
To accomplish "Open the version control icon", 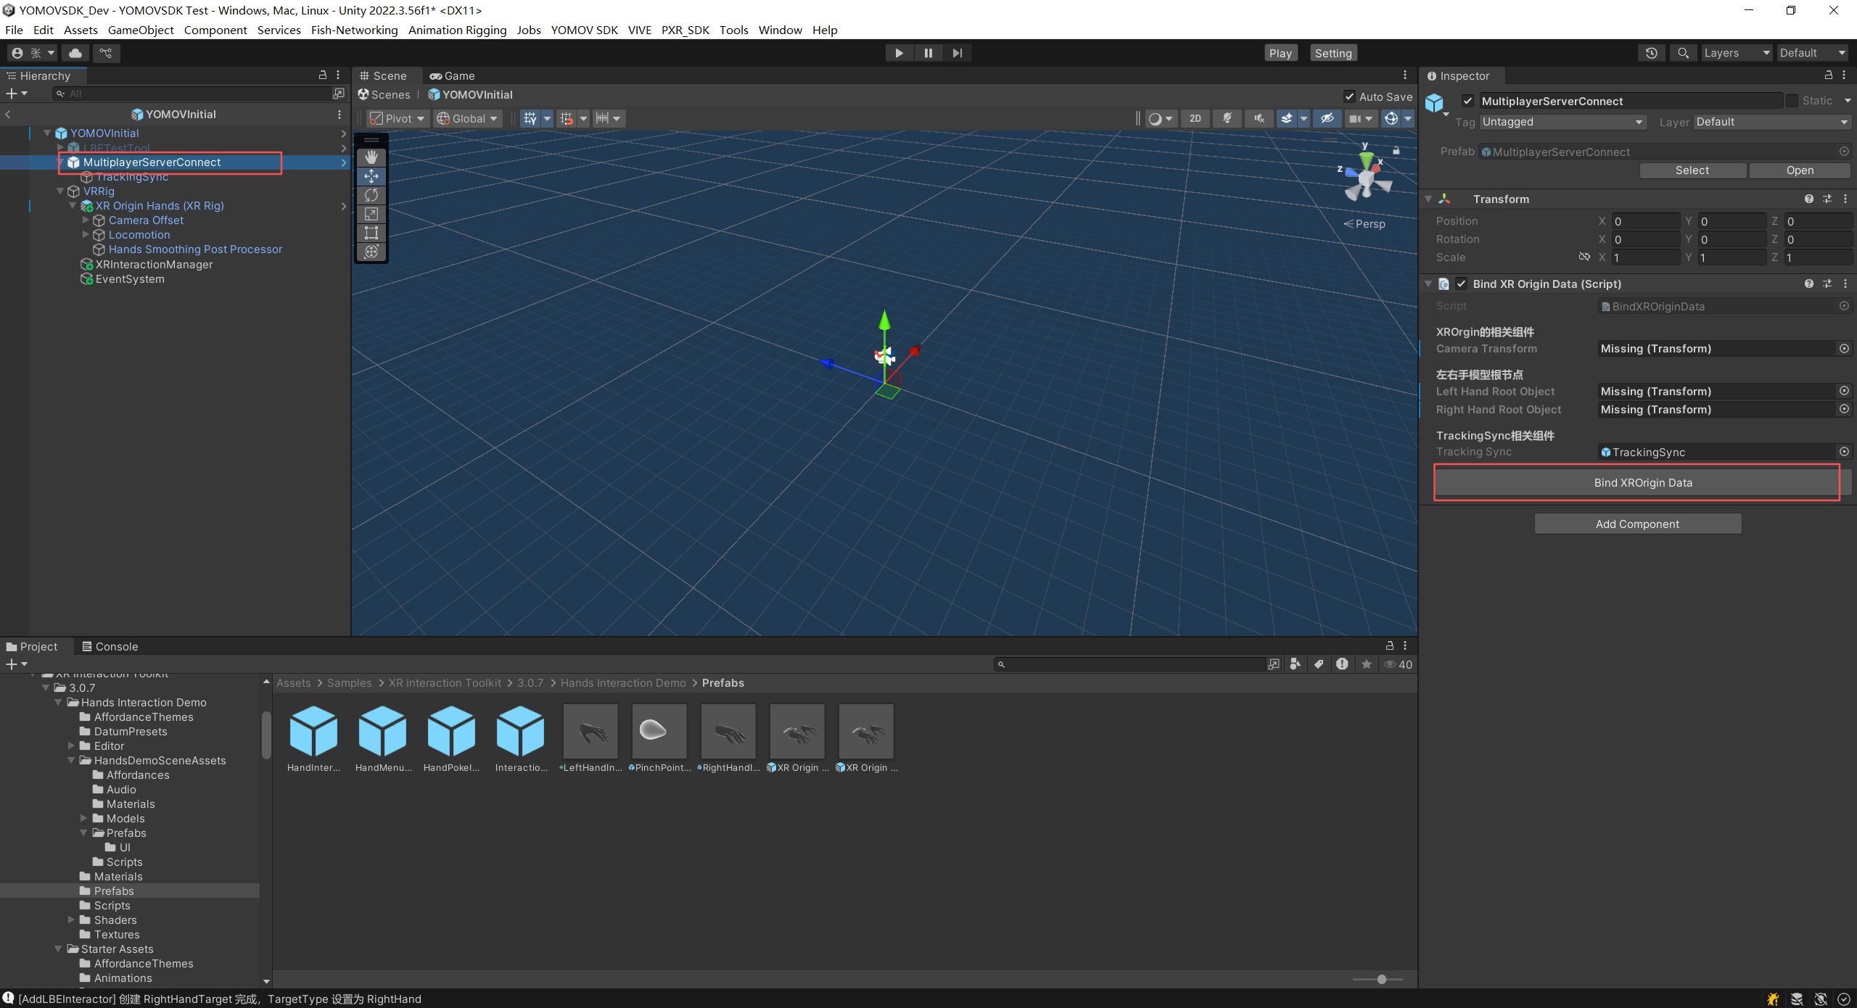I will click(106, 53).
